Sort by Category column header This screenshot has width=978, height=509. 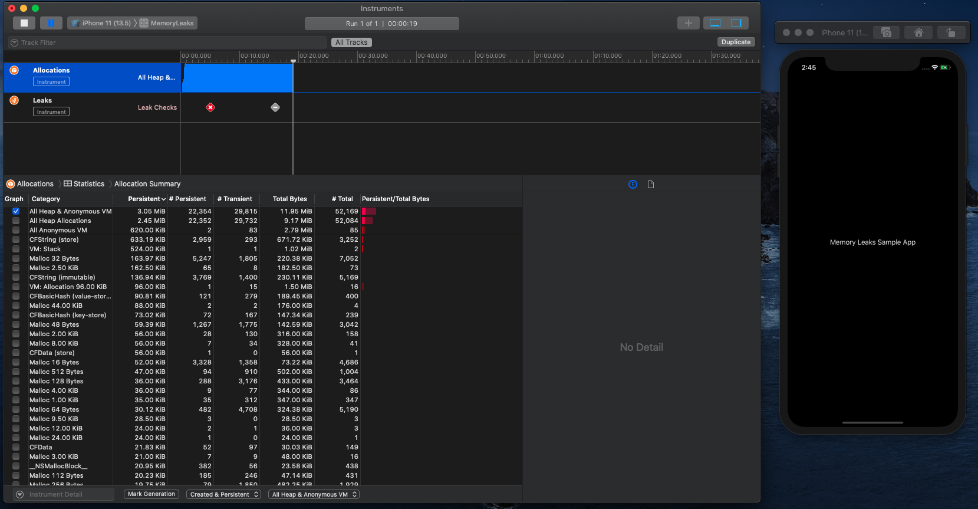tap(71, 199)
